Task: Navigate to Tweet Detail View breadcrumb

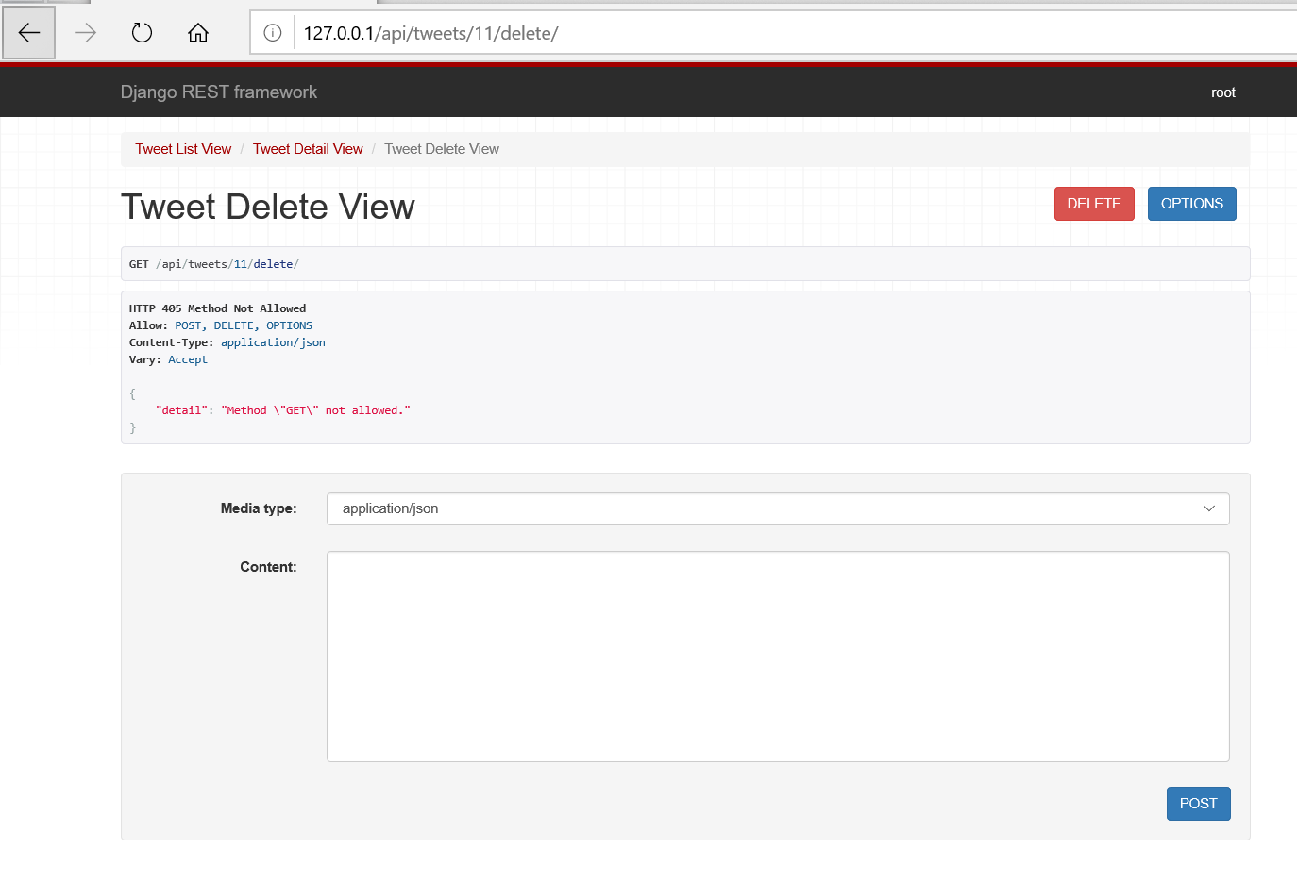Action: pos(308,149)
